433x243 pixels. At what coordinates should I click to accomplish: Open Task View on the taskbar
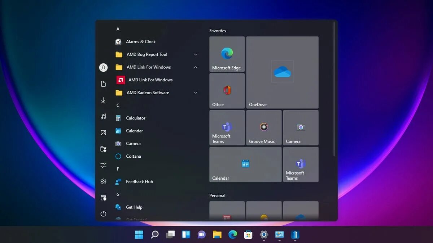pyautogui.click(x=170, y=235)
